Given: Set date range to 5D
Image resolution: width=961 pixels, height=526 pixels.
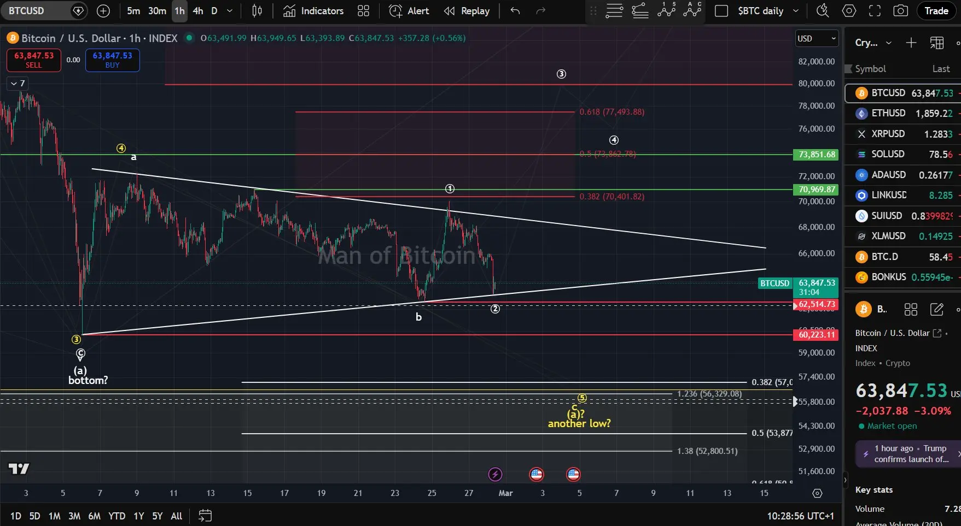Looking at the screenshot, I should [34, 516].
